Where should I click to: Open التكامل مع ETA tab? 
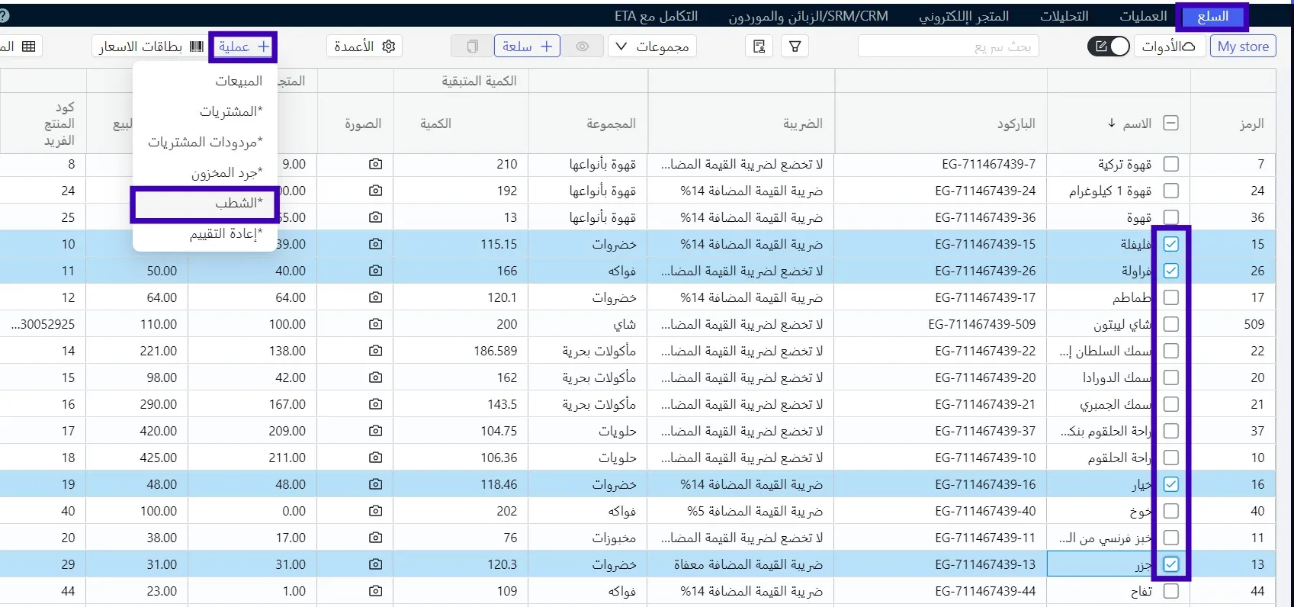click(656, 16)
